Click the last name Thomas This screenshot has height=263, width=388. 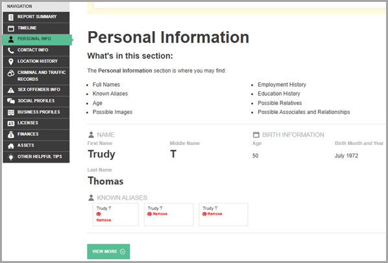106,181
